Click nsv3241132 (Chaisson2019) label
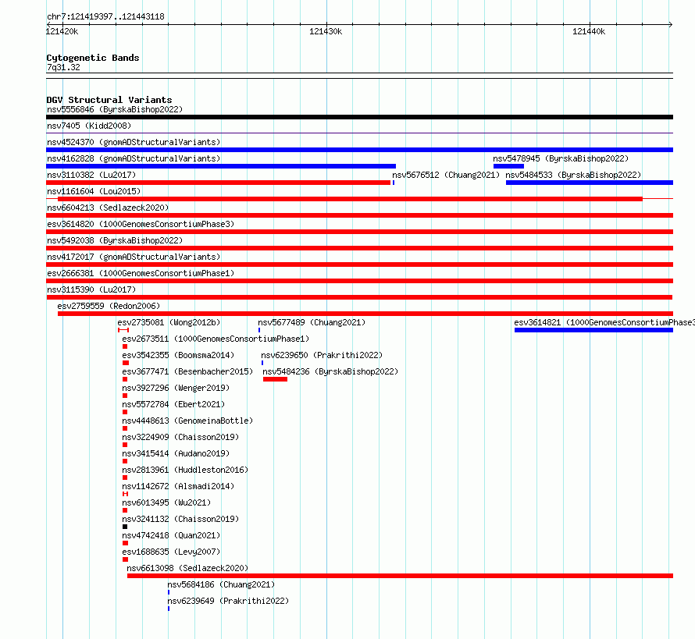The height and width of the screenshot is (639, 695). point(181,519)
